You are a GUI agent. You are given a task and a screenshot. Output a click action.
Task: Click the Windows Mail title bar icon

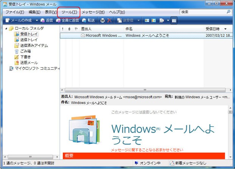tap(5, 4)
